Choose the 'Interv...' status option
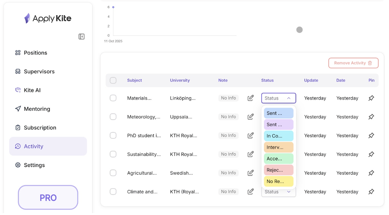Image resolution: width=389 pixels, height=215 pixels. [278, 147]
